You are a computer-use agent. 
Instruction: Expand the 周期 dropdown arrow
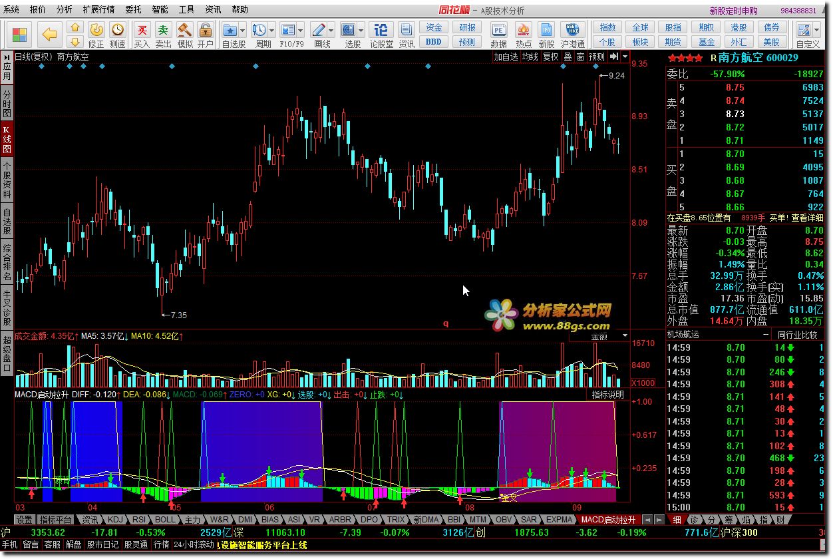click(x=272, y=30)
